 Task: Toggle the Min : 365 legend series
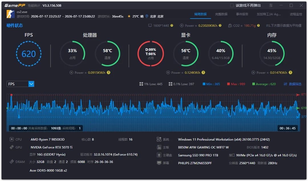[x=211, y=84]
